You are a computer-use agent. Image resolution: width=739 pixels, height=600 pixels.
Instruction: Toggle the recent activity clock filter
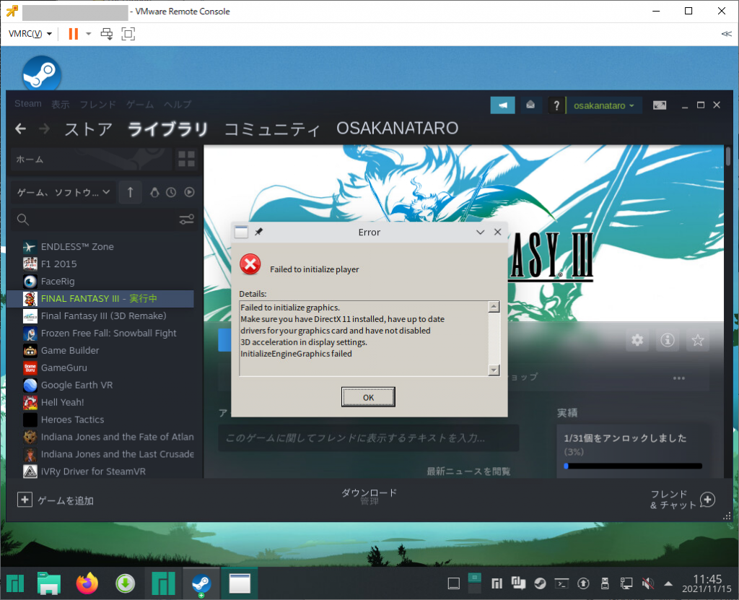pyautogui.click(x=171, y=192)
